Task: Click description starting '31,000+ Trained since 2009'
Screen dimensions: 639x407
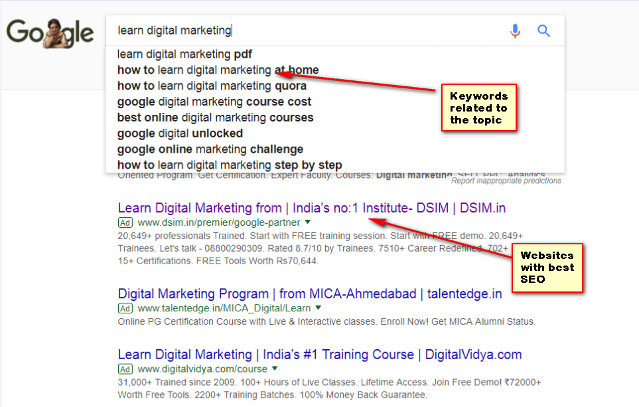Action: [329, 388]
